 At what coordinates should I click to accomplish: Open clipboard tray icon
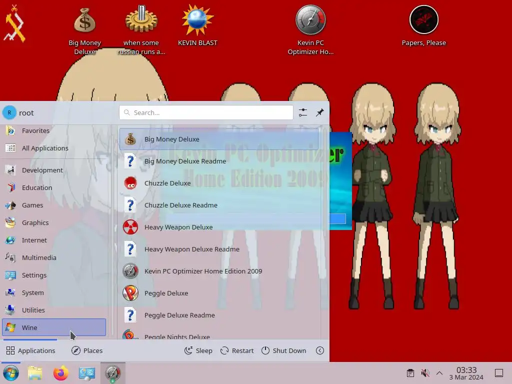(410, 373)
